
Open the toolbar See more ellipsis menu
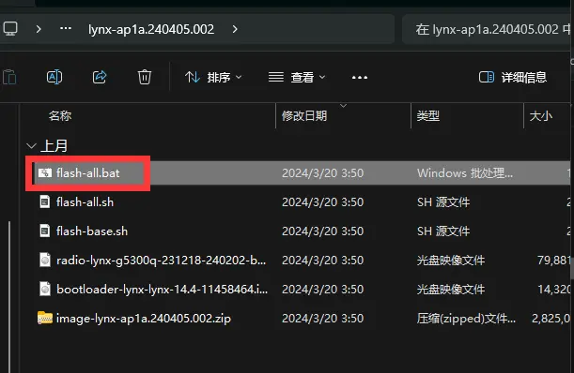(360, 78)
